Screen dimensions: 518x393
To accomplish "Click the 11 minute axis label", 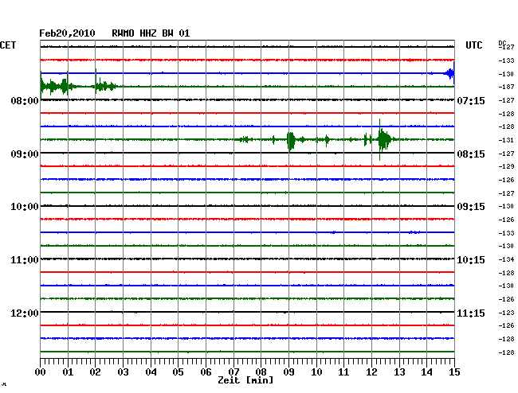I will click(x=343, y=372).
